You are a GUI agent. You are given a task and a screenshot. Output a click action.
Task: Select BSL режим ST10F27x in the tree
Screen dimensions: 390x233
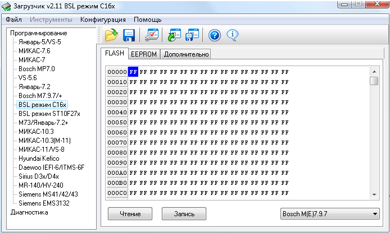click(x=49, y=113)
